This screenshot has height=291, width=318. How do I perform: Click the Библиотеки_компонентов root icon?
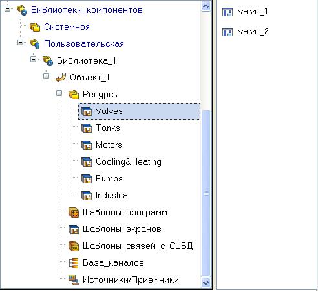tap(22, 10)
